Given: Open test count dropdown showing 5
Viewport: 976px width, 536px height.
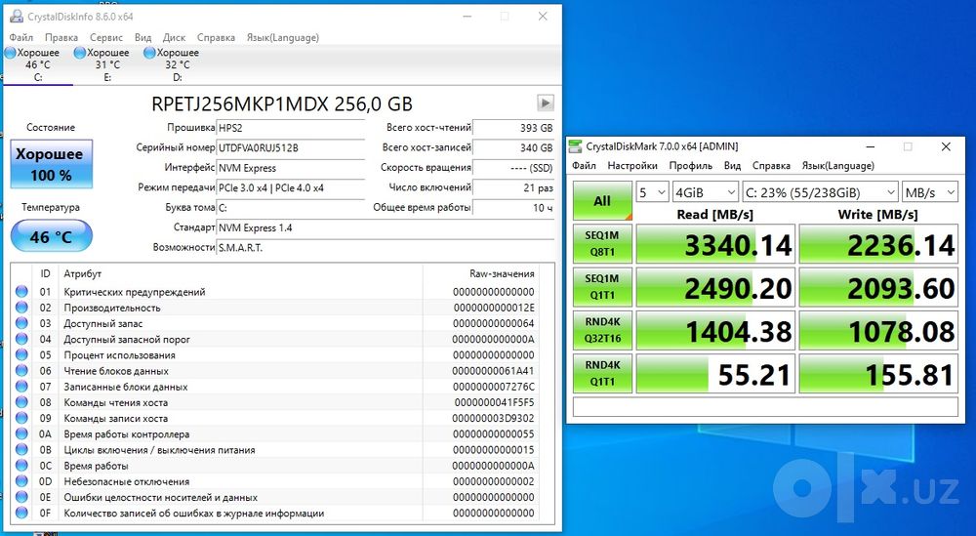Looking at the screenshot, I should tap(652, 192).
